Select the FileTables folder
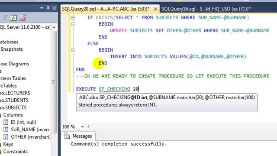 click(x=8, y=86)
